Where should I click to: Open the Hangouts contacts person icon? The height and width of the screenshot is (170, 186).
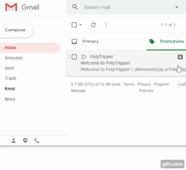pyautogui.click(x=13, y=141)
